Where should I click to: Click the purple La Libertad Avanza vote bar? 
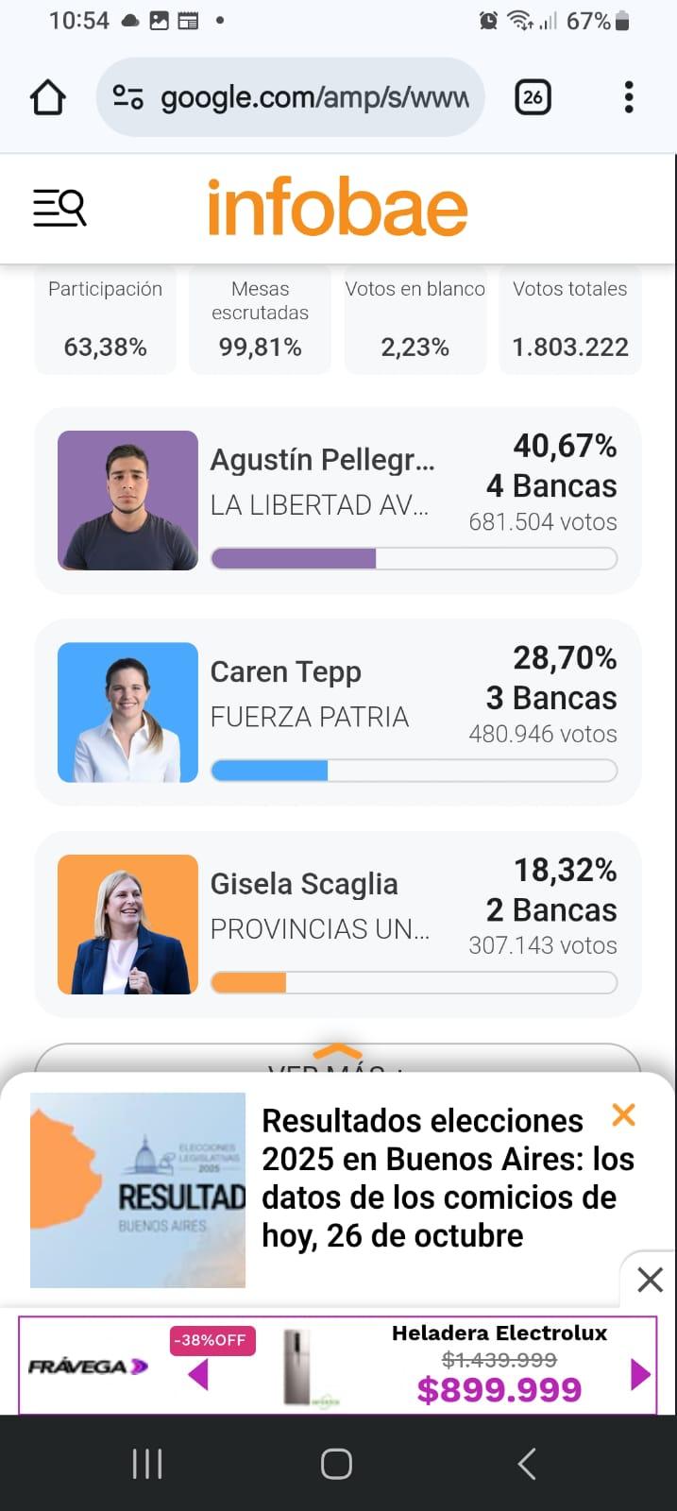[294, 559]
